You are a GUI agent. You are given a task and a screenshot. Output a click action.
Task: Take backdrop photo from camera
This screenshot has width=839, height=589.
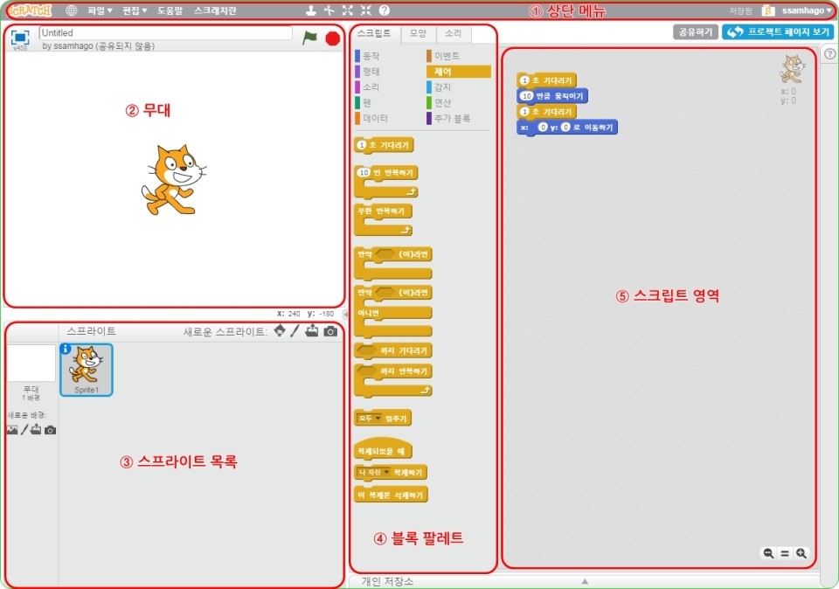tap(51, 430)
